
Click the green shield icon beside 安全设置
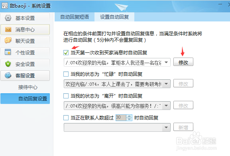point(8,64)
